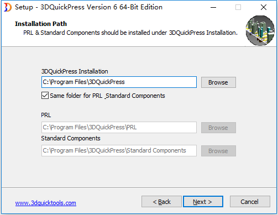Viewport: 278px width, 215px height.
Task: Minimize the Setup window
Action: [x=213, y=7]
